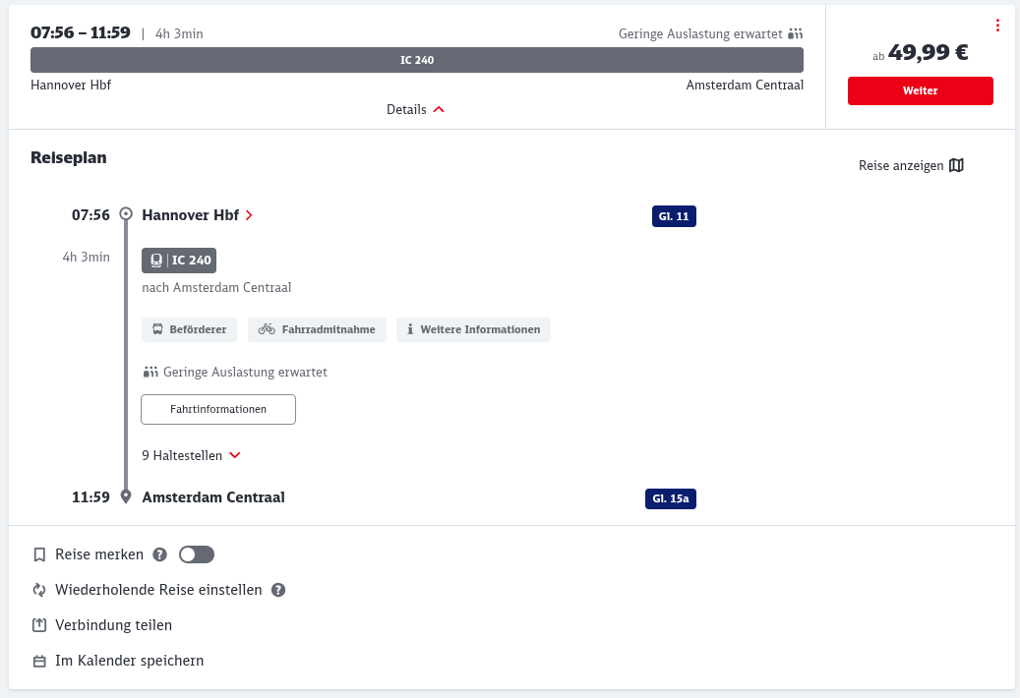Click the calendar icon for Kalender speichern
Image resolution: width=1020 pixels, height=698 pixels.
coord(39,661)
